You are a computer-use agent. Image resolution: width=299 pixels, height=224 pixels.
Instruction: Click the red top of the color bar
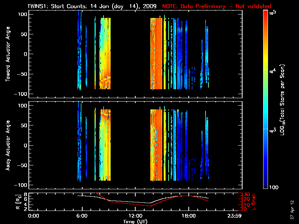coord(266,14)
